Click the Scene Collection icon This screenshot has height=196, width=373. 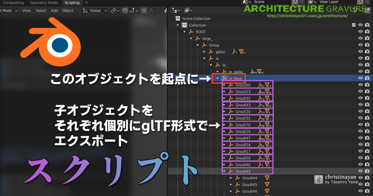click(178, 19)
